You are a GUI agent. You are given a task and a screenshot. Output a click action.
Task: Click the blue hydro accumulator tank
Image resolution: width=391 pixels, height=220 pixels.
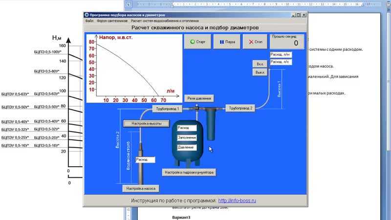click(187, 143)
